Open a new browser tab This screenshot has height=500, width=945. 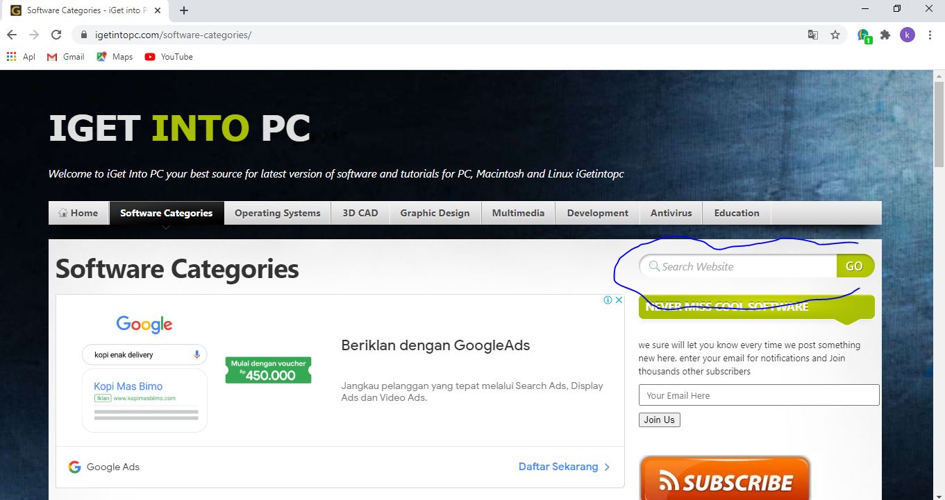184,10
